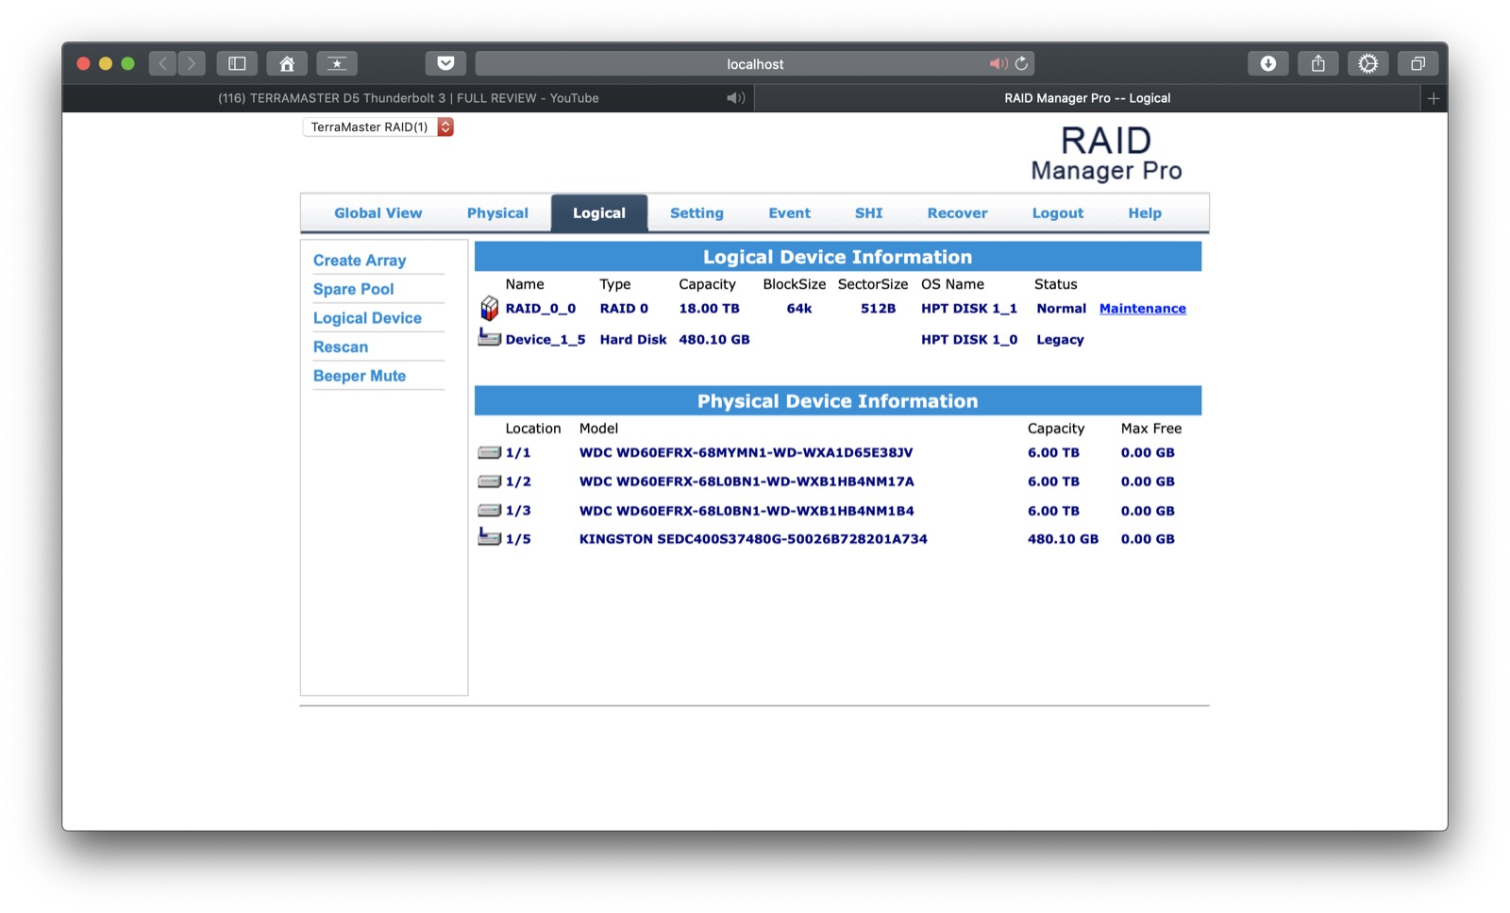Open the Event tab

(789, 213)
